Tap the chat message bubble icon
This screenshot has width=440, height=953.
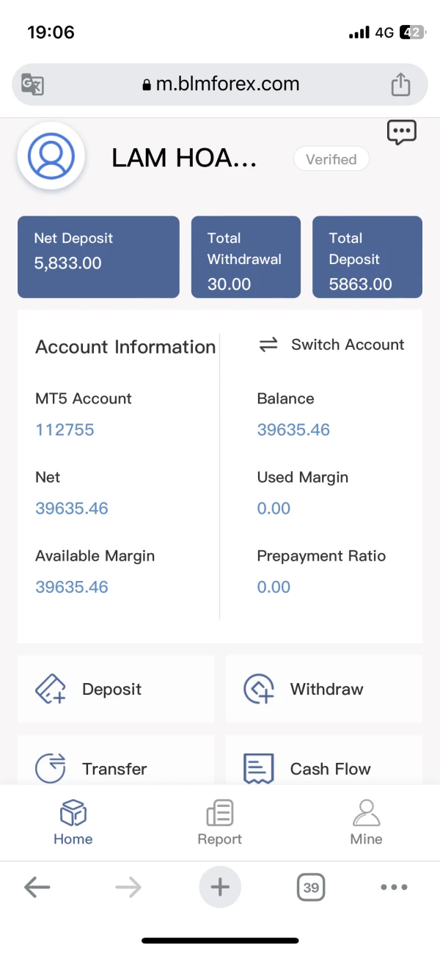tap(401, 133)
